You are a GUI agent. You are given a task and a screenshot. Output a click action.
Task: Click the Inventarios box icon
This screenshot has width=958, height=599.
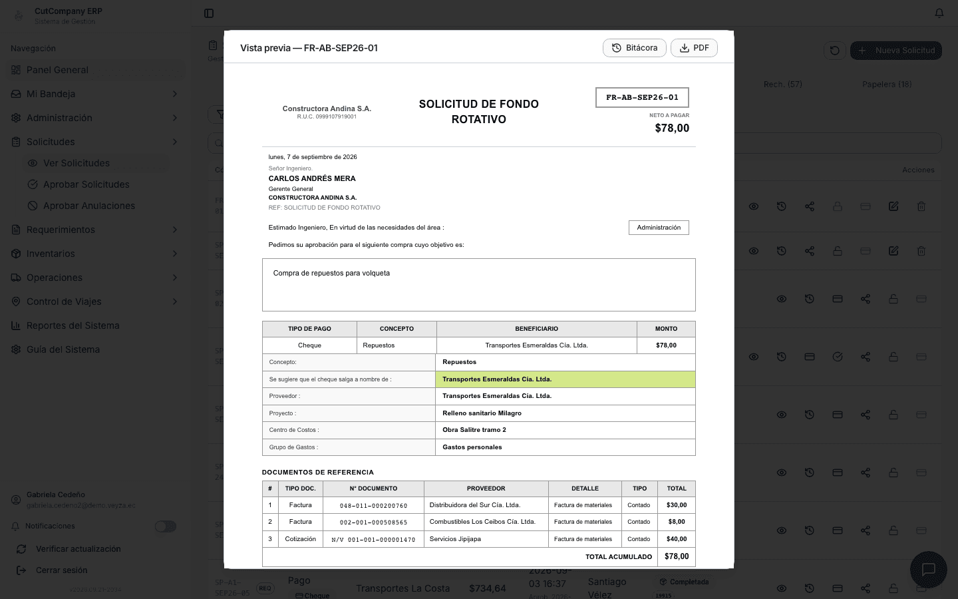[x=16, y=254]
